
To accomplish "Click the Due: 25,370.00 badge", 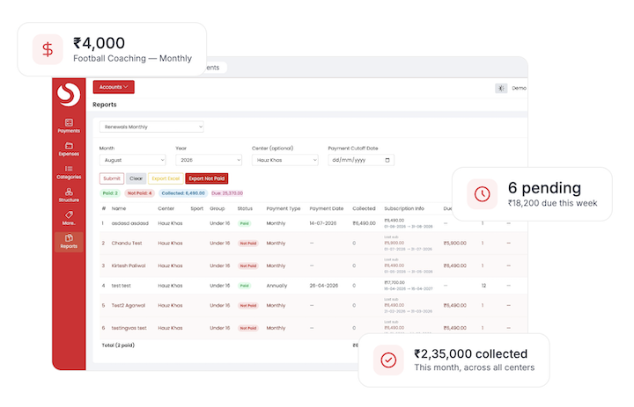I will coord(227,193).
